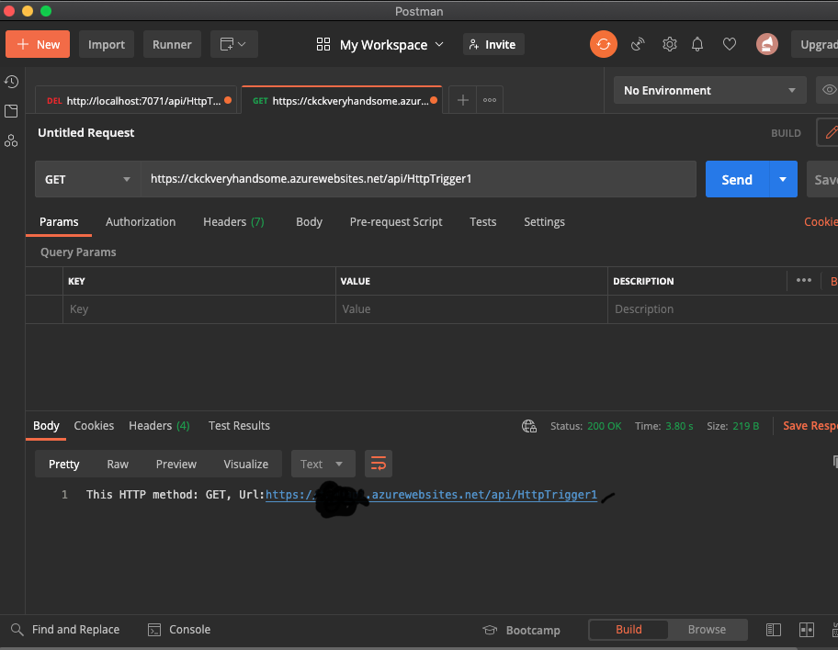Click the network globe lock icon
Image resolution: width=838 pixels, height=650 pixels.
point(529,426)
